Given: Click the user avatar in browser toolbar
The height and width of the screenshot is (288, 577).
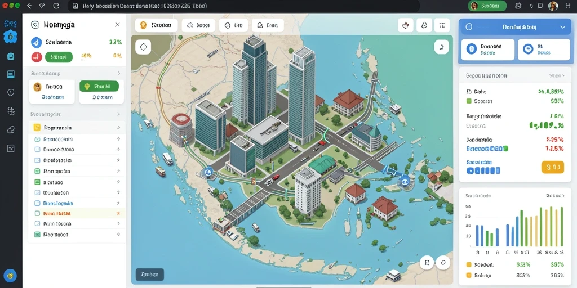Looking at the screenshot, I should [x=553, y=6].
